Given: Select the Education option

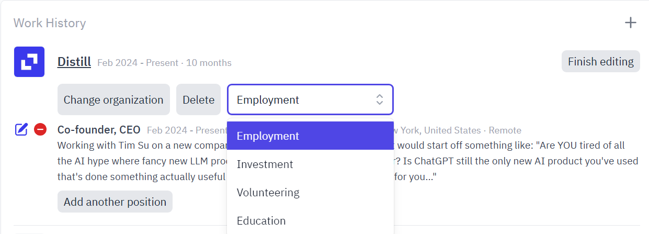Looking at the screenshot, I should pos(310,221).
